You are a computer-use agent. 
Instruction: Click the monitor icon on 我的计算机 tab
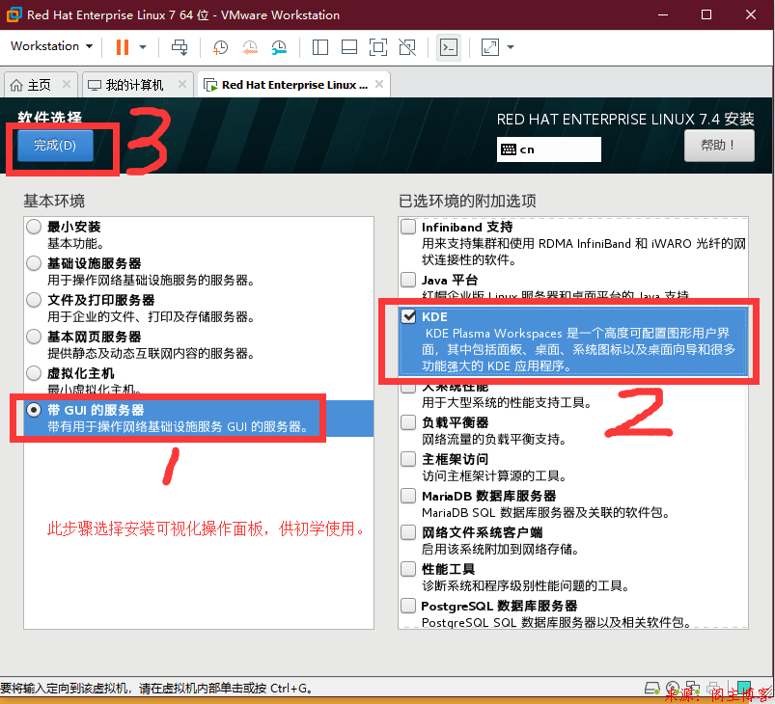click(95, 86)
